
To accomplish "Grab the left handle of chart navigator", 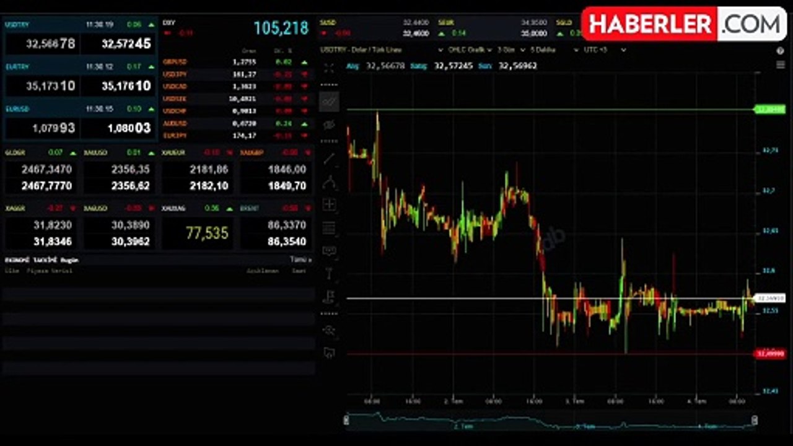I will (x=347, y=421).
